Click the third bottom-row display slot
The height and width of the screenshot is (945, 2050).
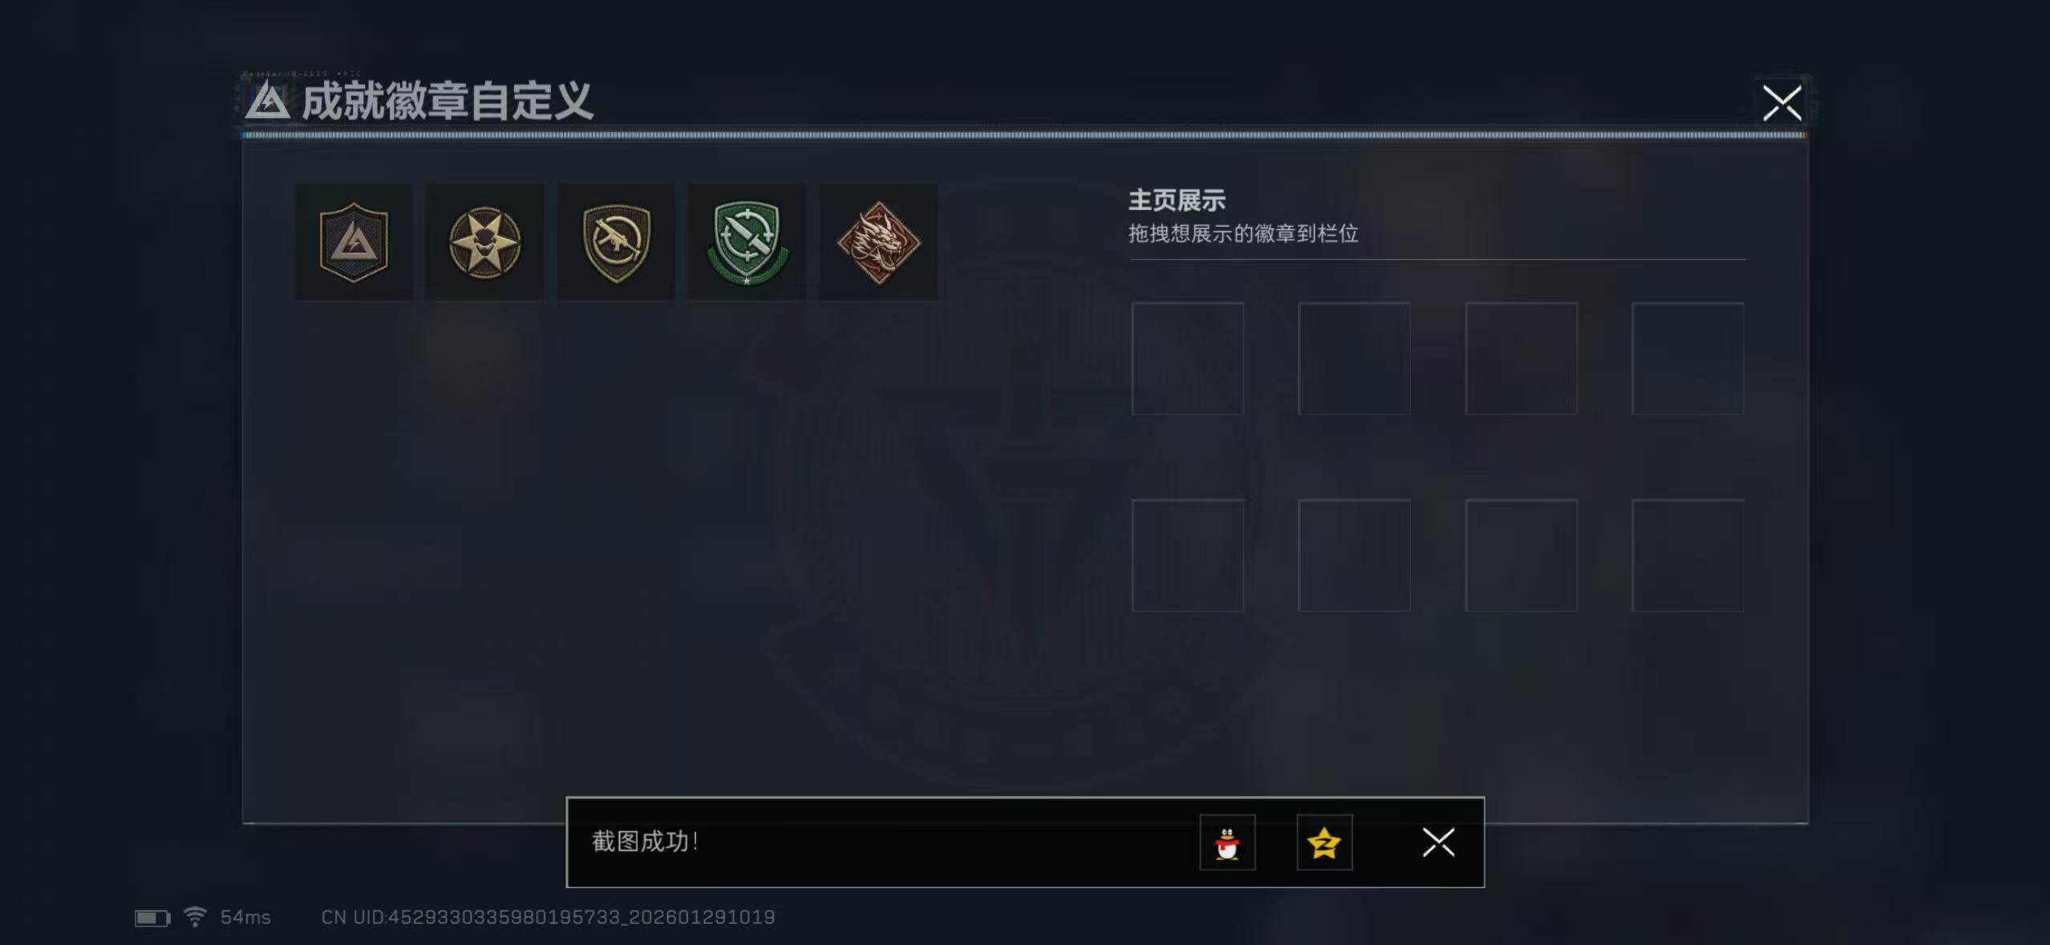(x=1521, y=555)
